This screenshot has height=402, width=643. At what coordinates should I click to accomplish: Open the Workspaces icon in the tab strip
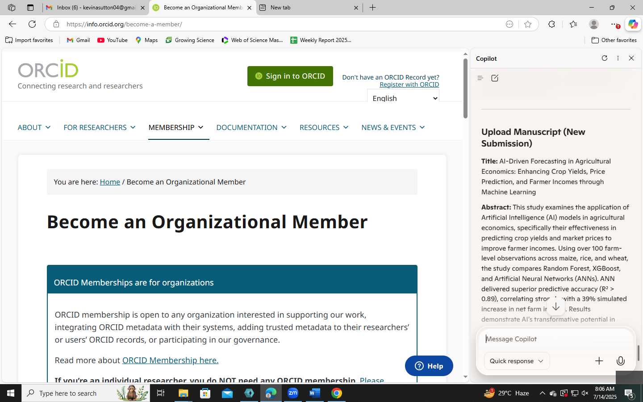[x=12, y=8]
